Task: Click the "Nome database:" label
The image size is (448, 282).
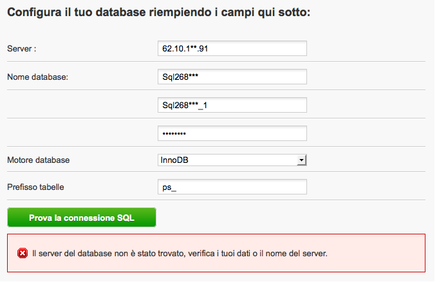Action: (37, 77)
